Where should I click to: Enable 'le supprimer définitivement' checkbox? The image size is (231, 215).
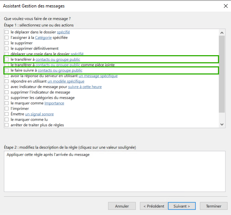pyautogui.click(x=7, y=48)
